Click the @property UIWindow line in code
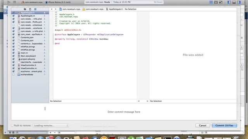The height and width of the screenshot is (139, 248). [x=82, y=39]
